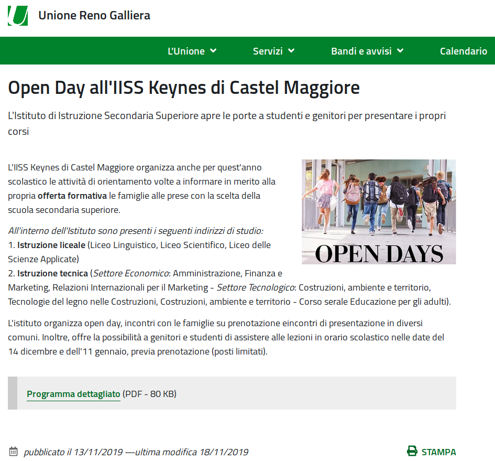495x461 pixels.
Task: Click the bold text 'Istruzione liceale'
Action: (51, 245)
